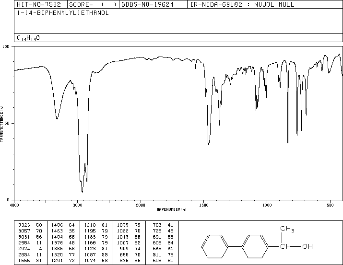343x265 pixels.
Task: Click peak value 565 in the table
Action: [x=157, y=249]
